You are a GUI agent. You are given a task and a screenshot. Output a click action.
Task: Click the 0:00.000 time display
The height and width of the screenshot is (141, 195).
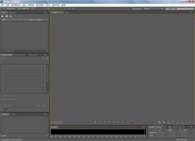pyautogui.click(x=57, y=122)
